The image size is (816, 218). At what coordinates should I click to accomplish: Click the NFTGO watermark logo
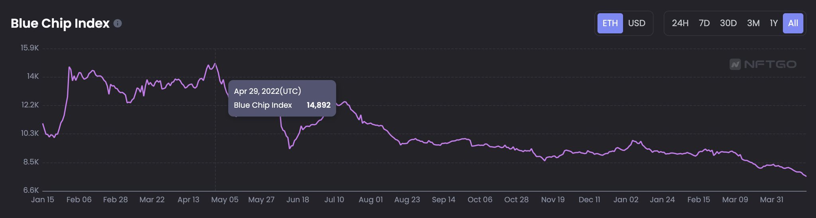pos(763,64)
